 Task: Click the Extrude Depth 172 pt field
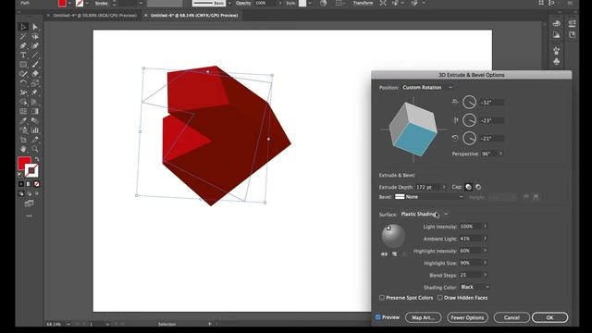click(428, 187)
